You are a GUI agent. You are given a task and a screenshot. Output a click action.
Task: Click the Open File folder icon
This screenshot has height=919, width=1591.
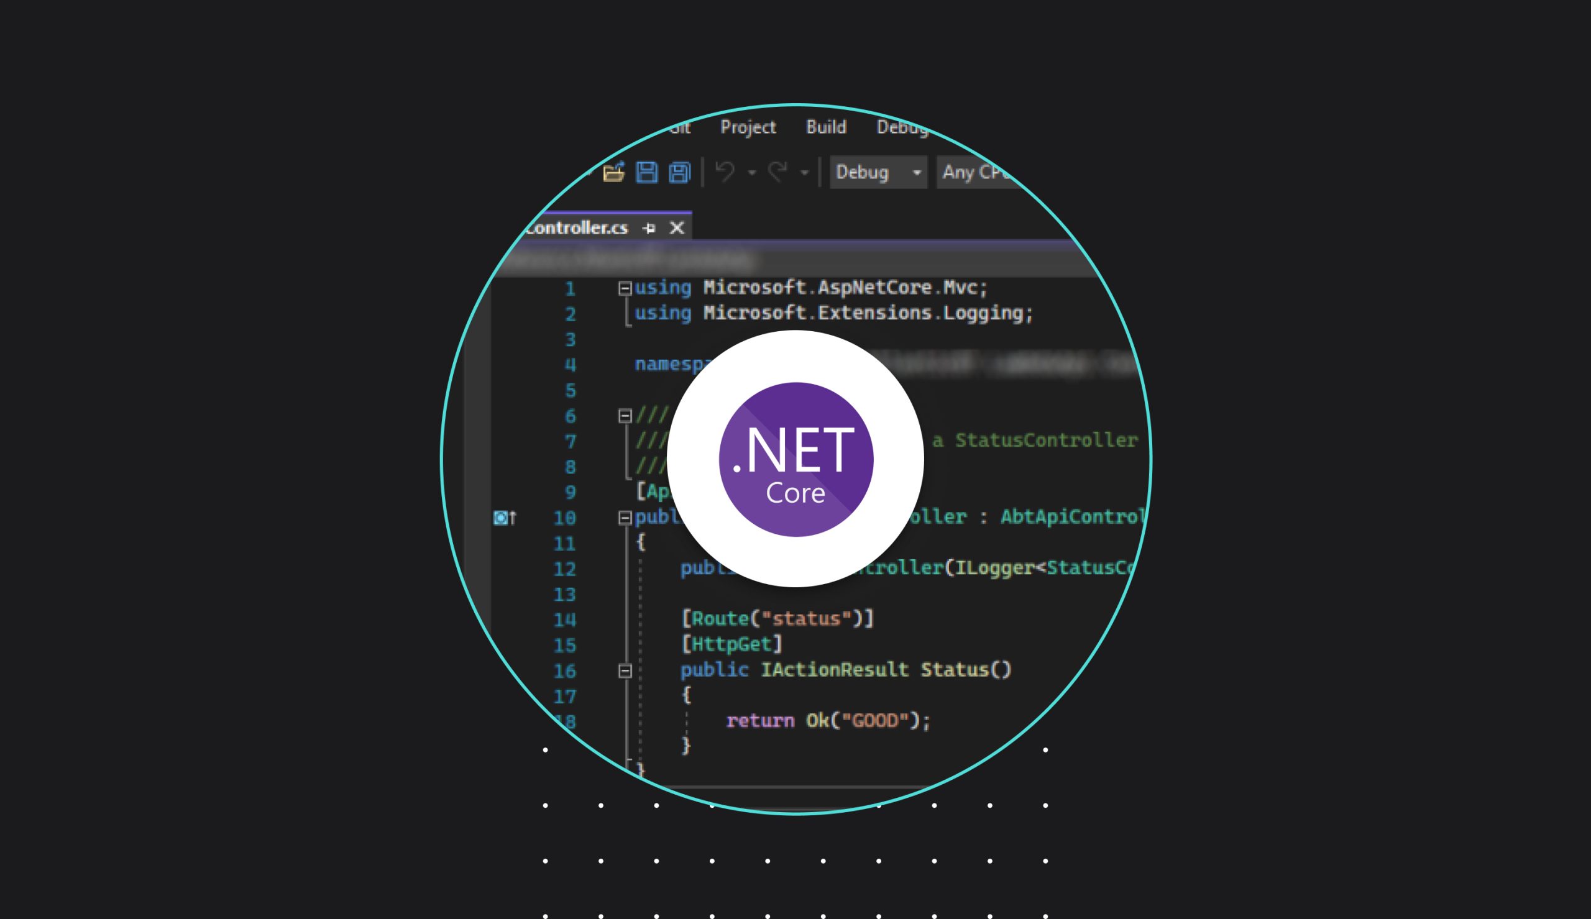click(613, 172)
